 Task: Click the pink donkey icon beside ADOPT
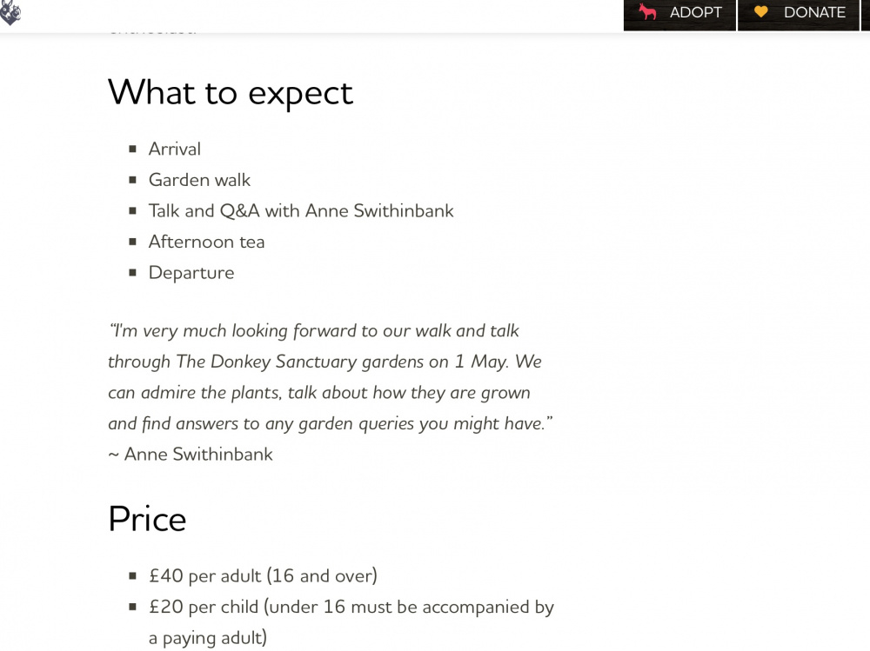coord(647,11)
